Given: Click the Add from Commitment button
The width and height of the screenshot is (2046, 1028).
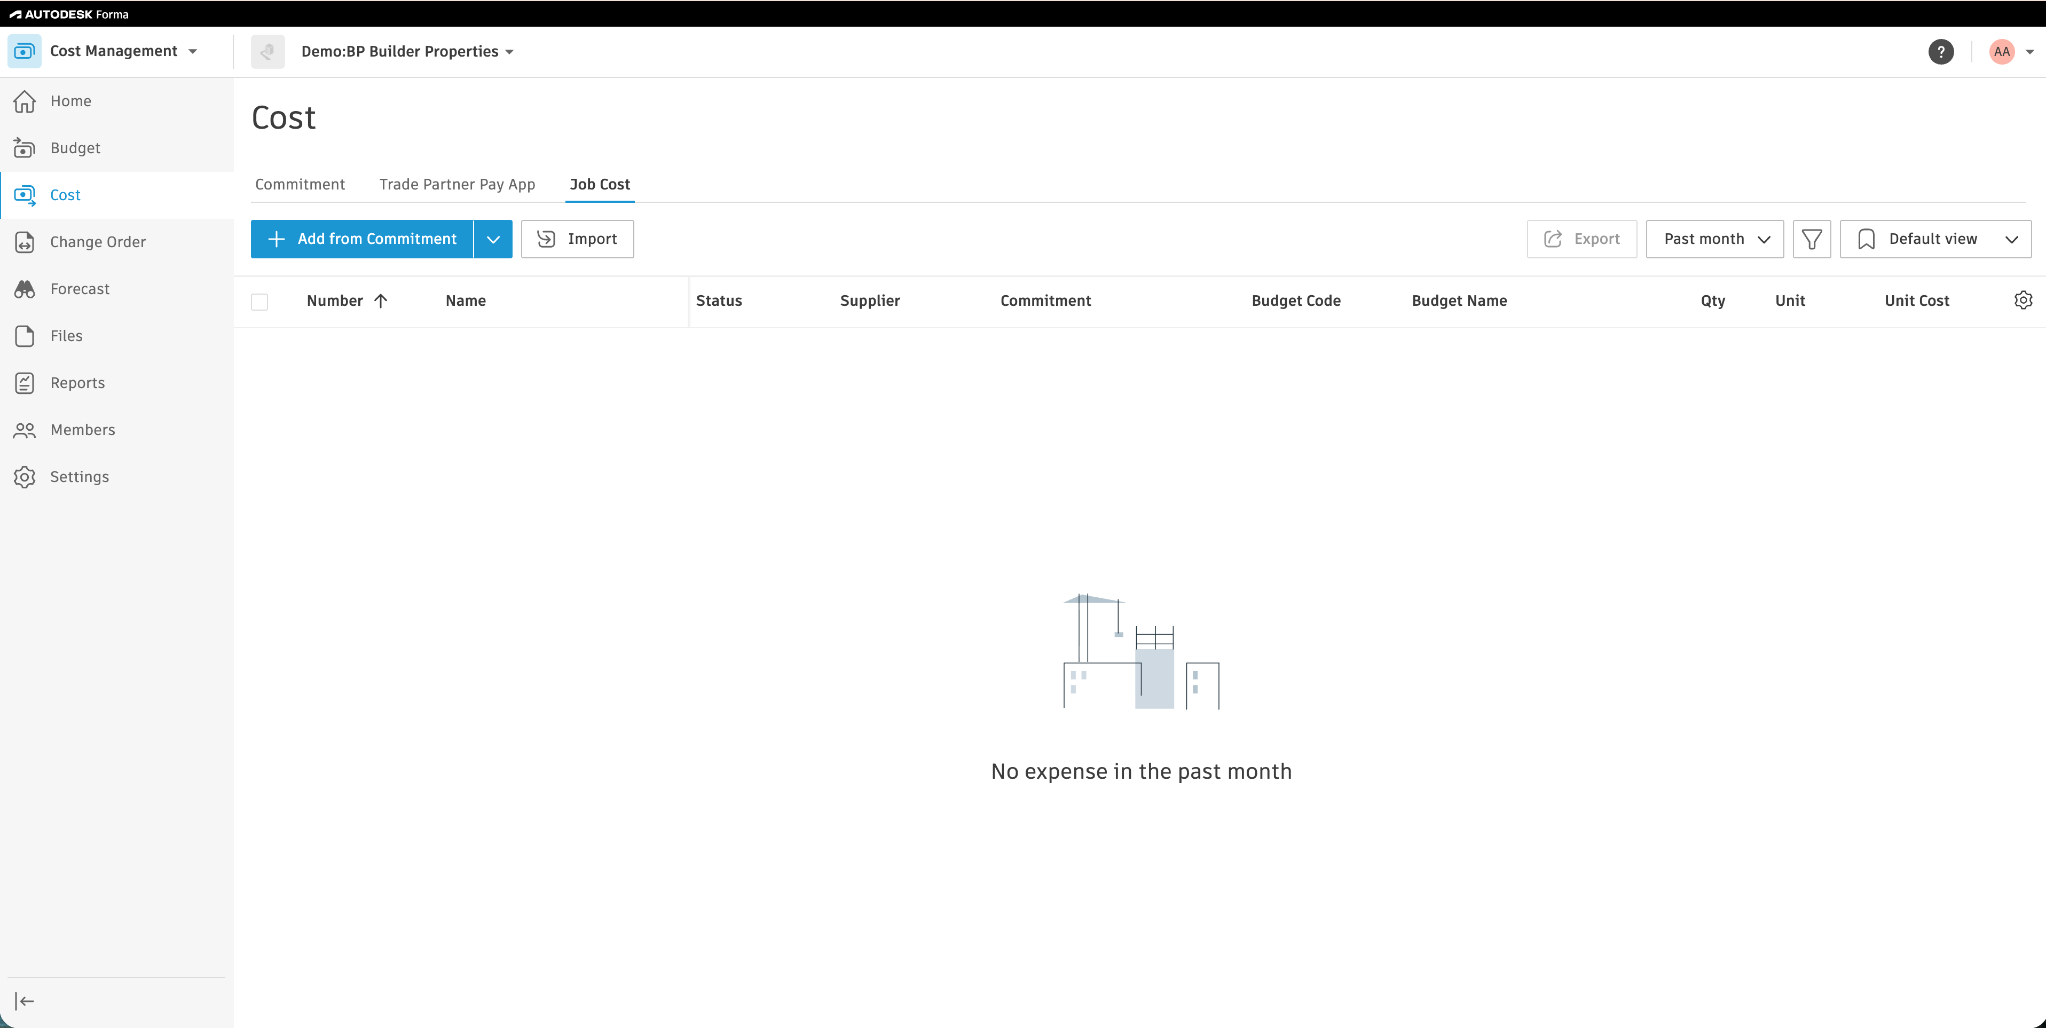Looking at the screenshot, I should pyautogui.click(x=362, y=239).
